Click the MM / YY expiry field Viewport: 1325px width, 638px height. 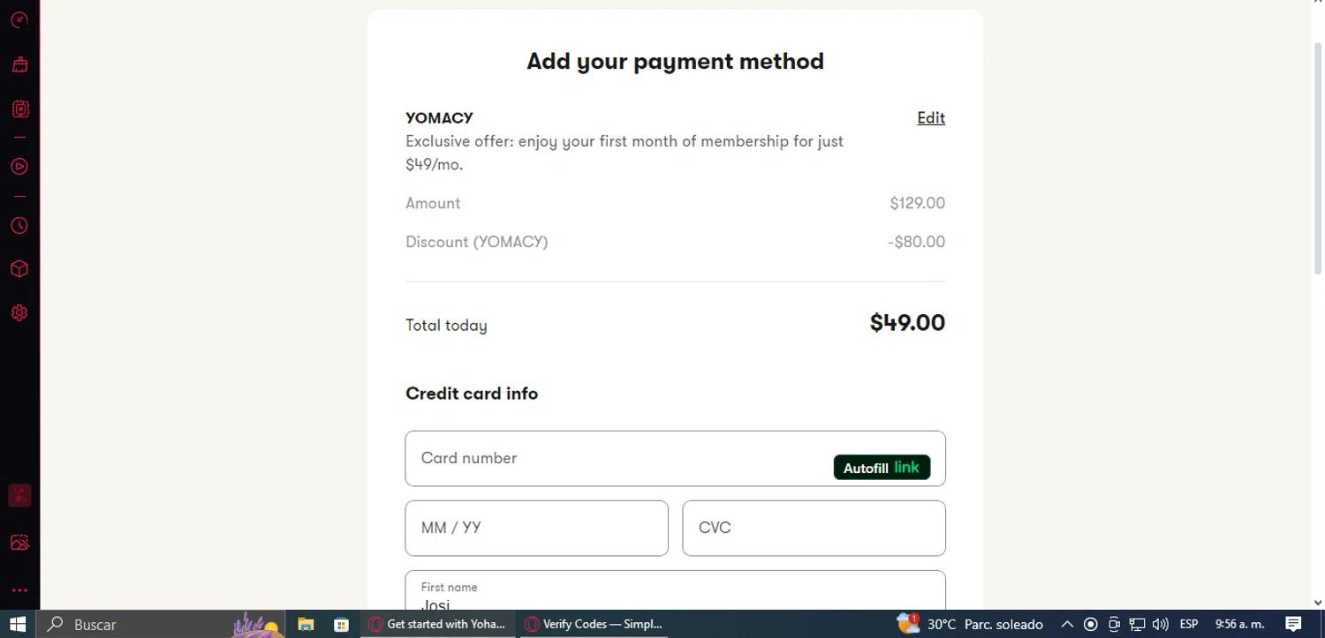[536, 529]
